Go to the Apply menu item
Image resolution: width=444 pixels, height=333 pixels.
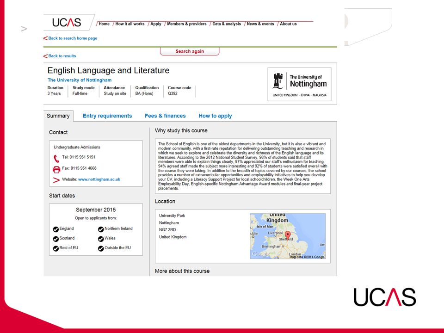[156, 24]
